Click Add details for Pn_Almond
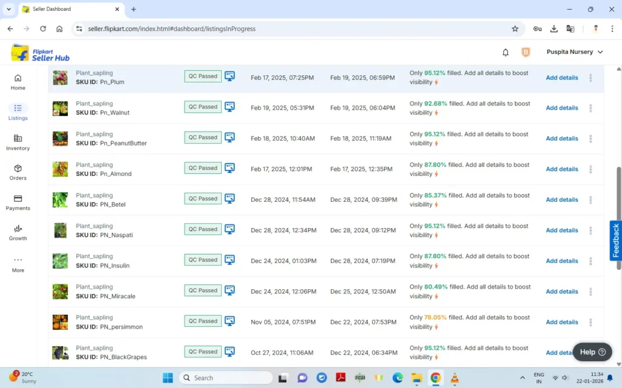This screenshot has height=388, width=622. (x=562, y=169)
